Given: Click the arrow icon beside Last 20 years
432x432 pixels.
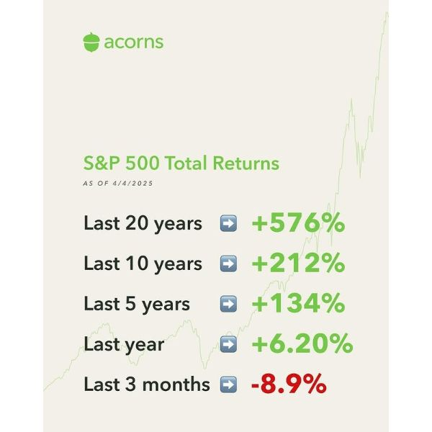Looking at the screenshot, I should 228,223.
